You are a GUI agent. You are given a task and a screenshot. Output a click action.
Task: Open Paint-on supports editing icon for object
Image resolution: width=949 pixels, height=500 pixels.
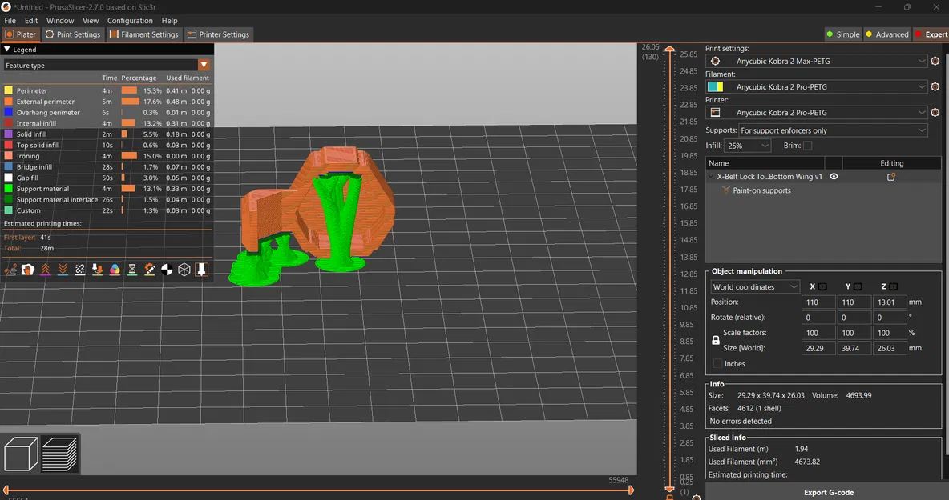[891, 177]
